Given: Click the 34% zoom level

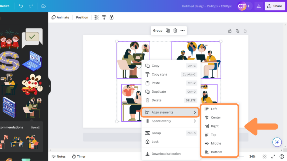Looking at the screenshot, I should [x=252, y=157].
